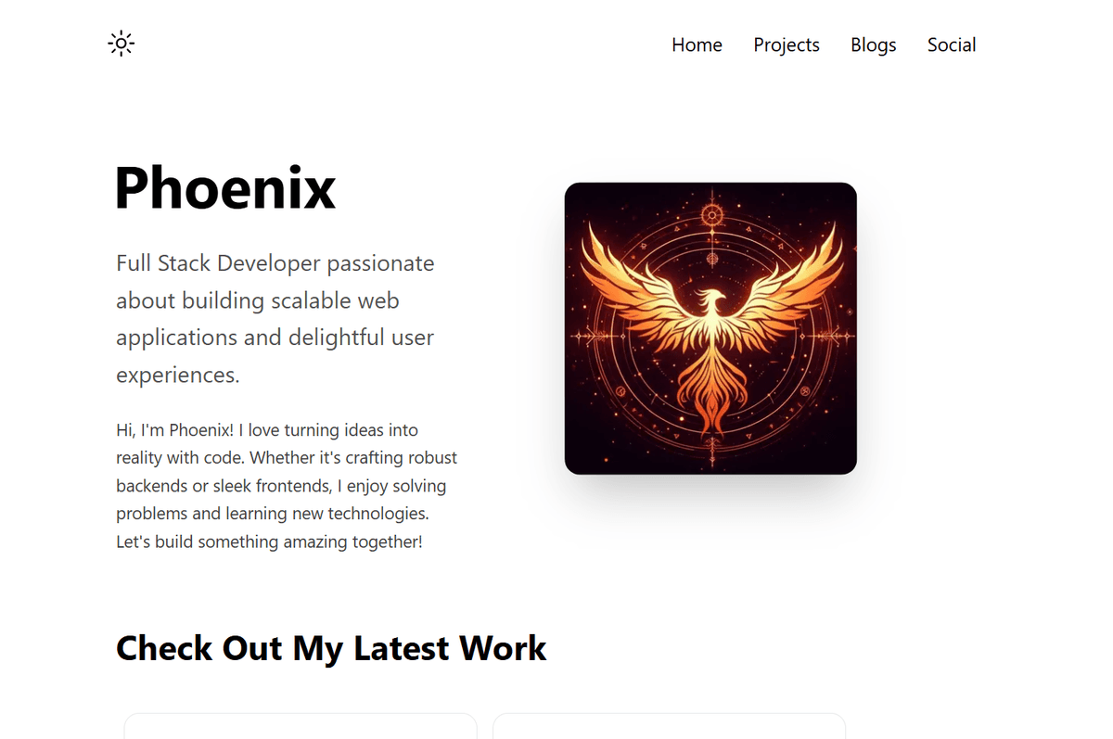Open the Home nav link
Screen dimensions: 1113x739
click(x=697, y=45)
